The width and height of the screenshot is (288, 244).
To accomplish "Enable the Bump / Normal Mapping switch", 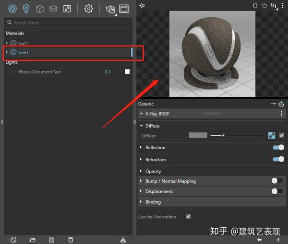I will pyautogui.click(x=277, y=181).
